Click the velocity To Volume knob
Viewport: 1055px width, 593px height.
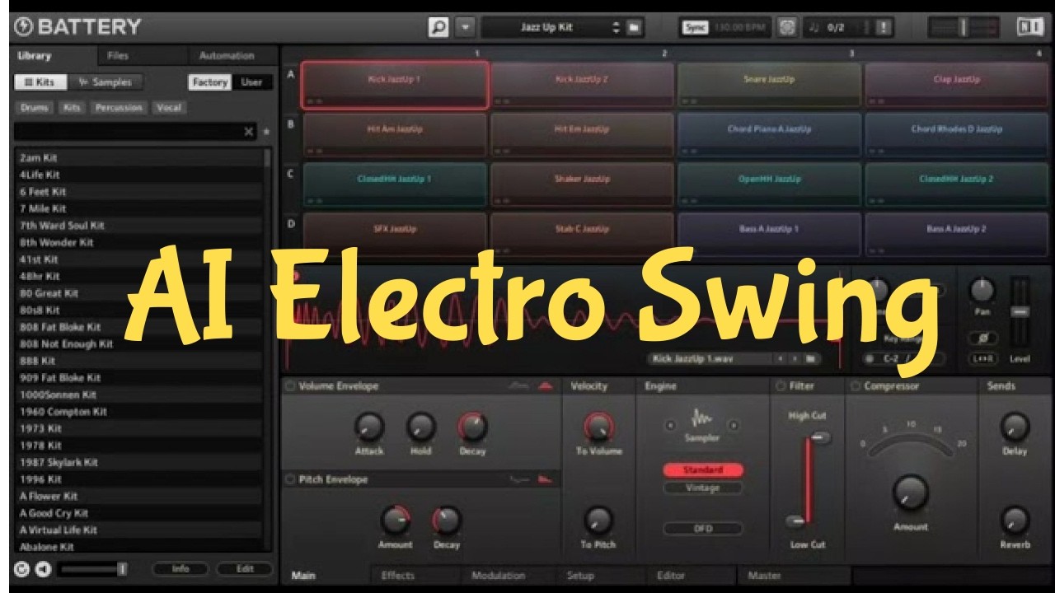coord(598,427)
